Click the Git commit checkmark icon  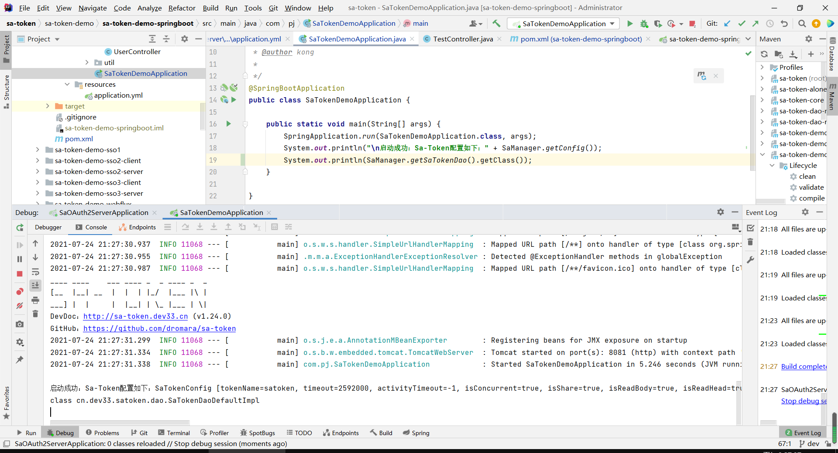pyautogui.click(x=742, y=24)
